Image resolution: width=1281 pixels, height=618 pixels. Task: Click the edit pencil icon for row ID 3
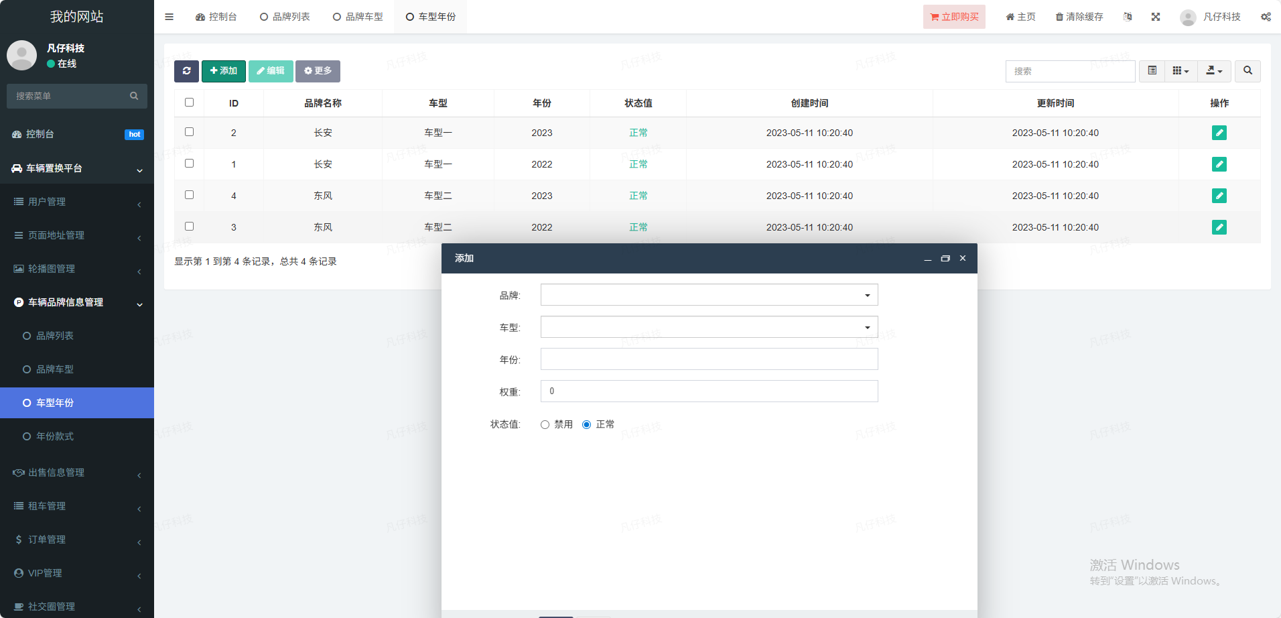1219,227
